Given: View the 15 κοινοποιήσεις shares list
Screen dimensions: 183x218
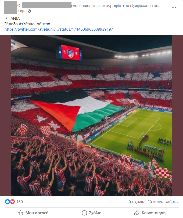Looking at the screenshot, I should [163, 202].
